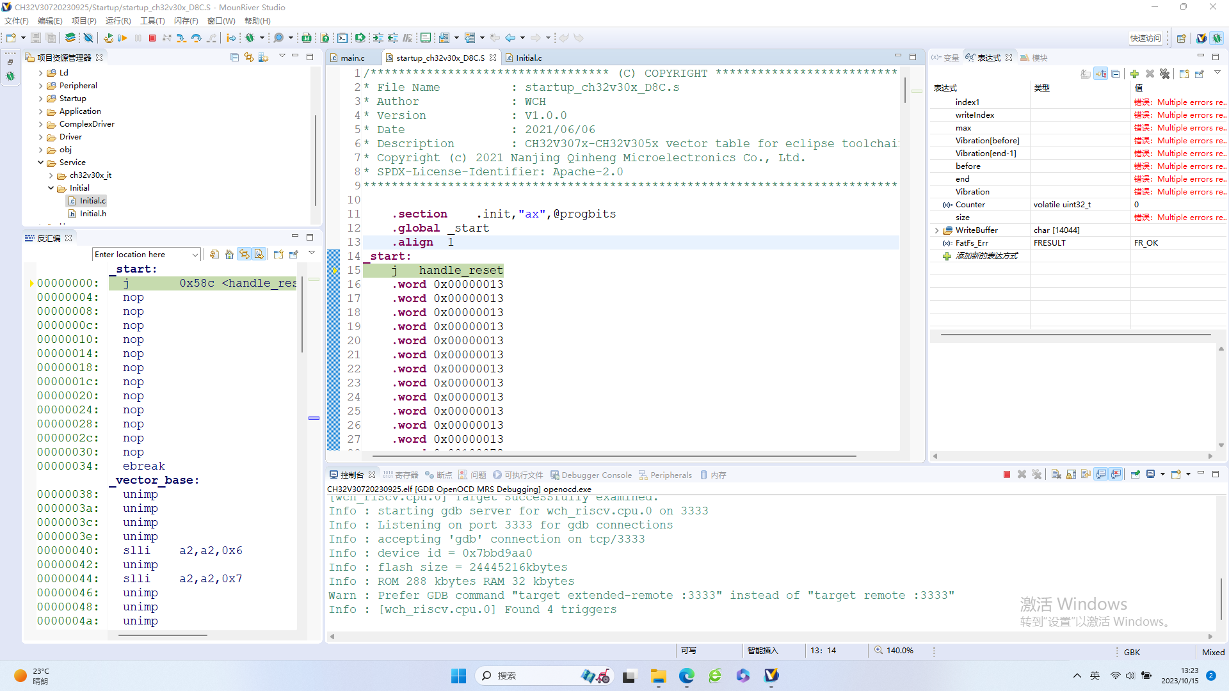This screenshot has width=1229, height=691.
Task: Switch to 模块 tab
Action: pyautogui.click(x=1034, y=58)
